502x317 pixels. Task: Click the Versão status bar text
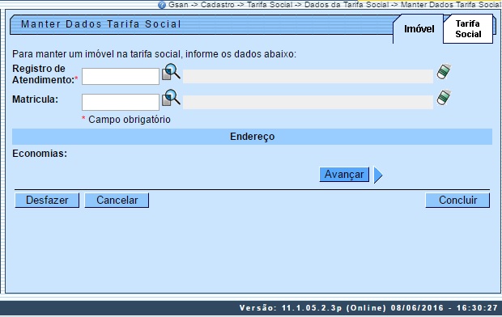click(368, 308)
